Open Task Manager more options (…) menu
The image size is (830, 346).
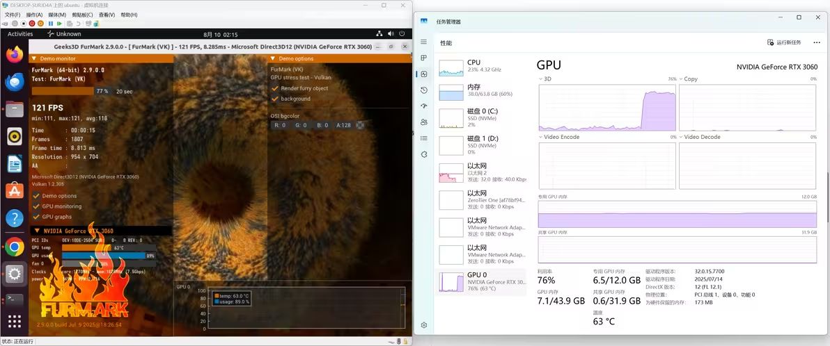tap(816, 43)
